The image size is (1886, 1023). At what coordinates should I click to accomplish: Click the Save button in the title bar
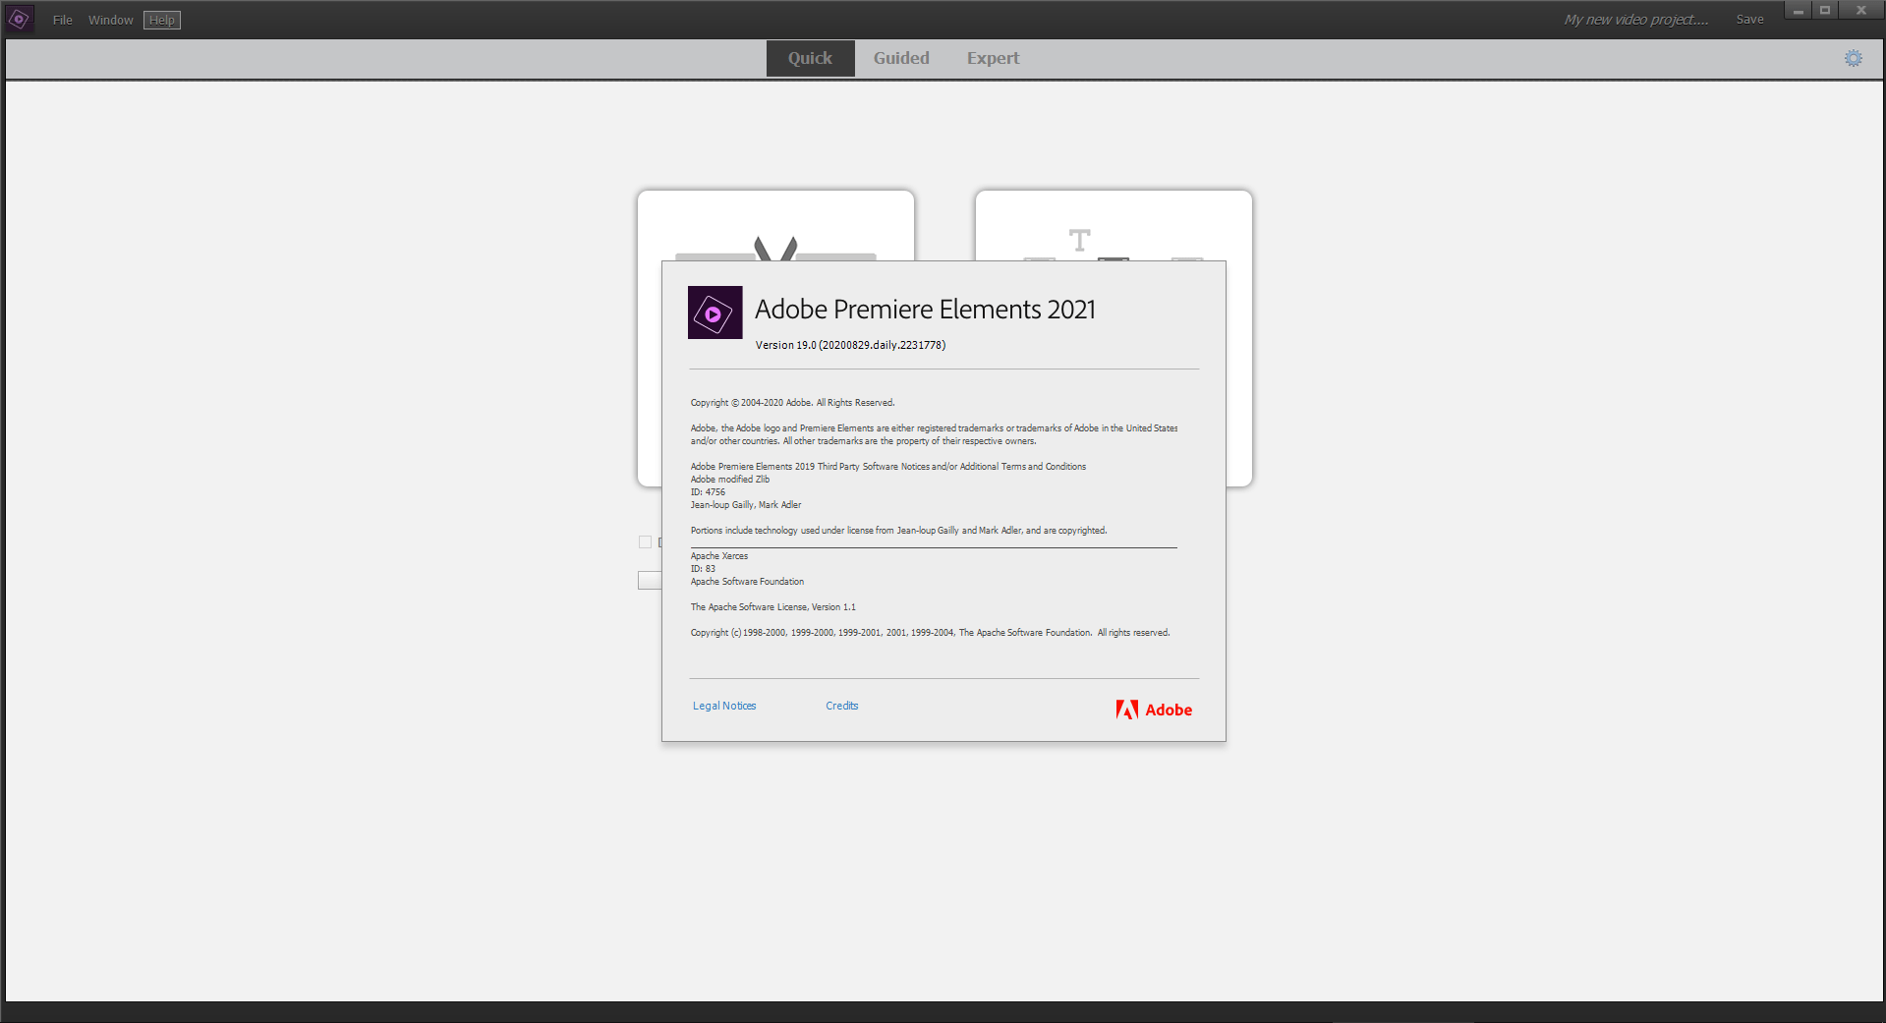click(x=1749, y=20)
